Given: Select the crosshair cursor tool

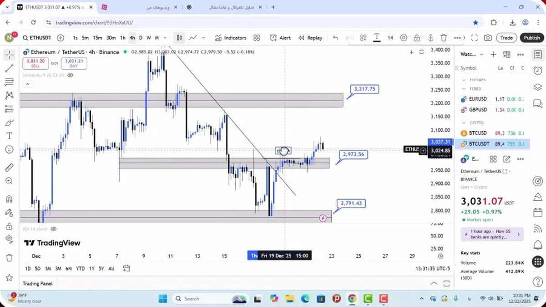Looking at the screenshot, I should [x=9, y=55].
